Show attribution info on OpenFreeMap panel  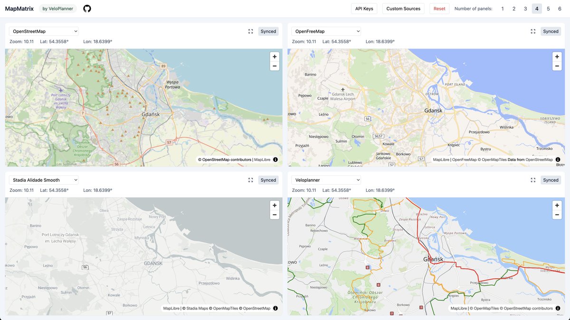point(558,160)
